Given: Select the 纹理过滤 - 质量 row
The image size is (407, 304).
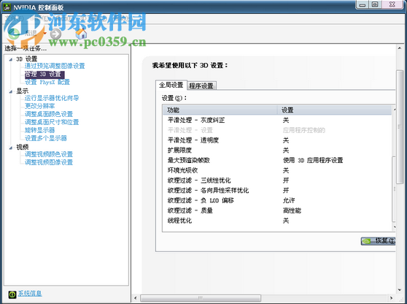Looking at the screenshot, I should click(x=277, y=210).
